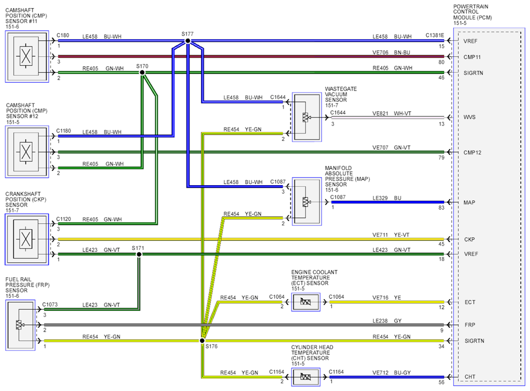The height and width of the screenshot is (391, 530).
Task: Click the C1073 connector label
Action: [x=50, y=304]
